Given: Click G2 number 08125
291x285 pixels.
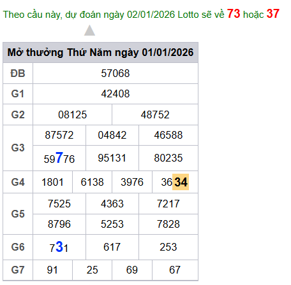Looking at the screenshot, I should pyautogui.click(x=72, y=115).
